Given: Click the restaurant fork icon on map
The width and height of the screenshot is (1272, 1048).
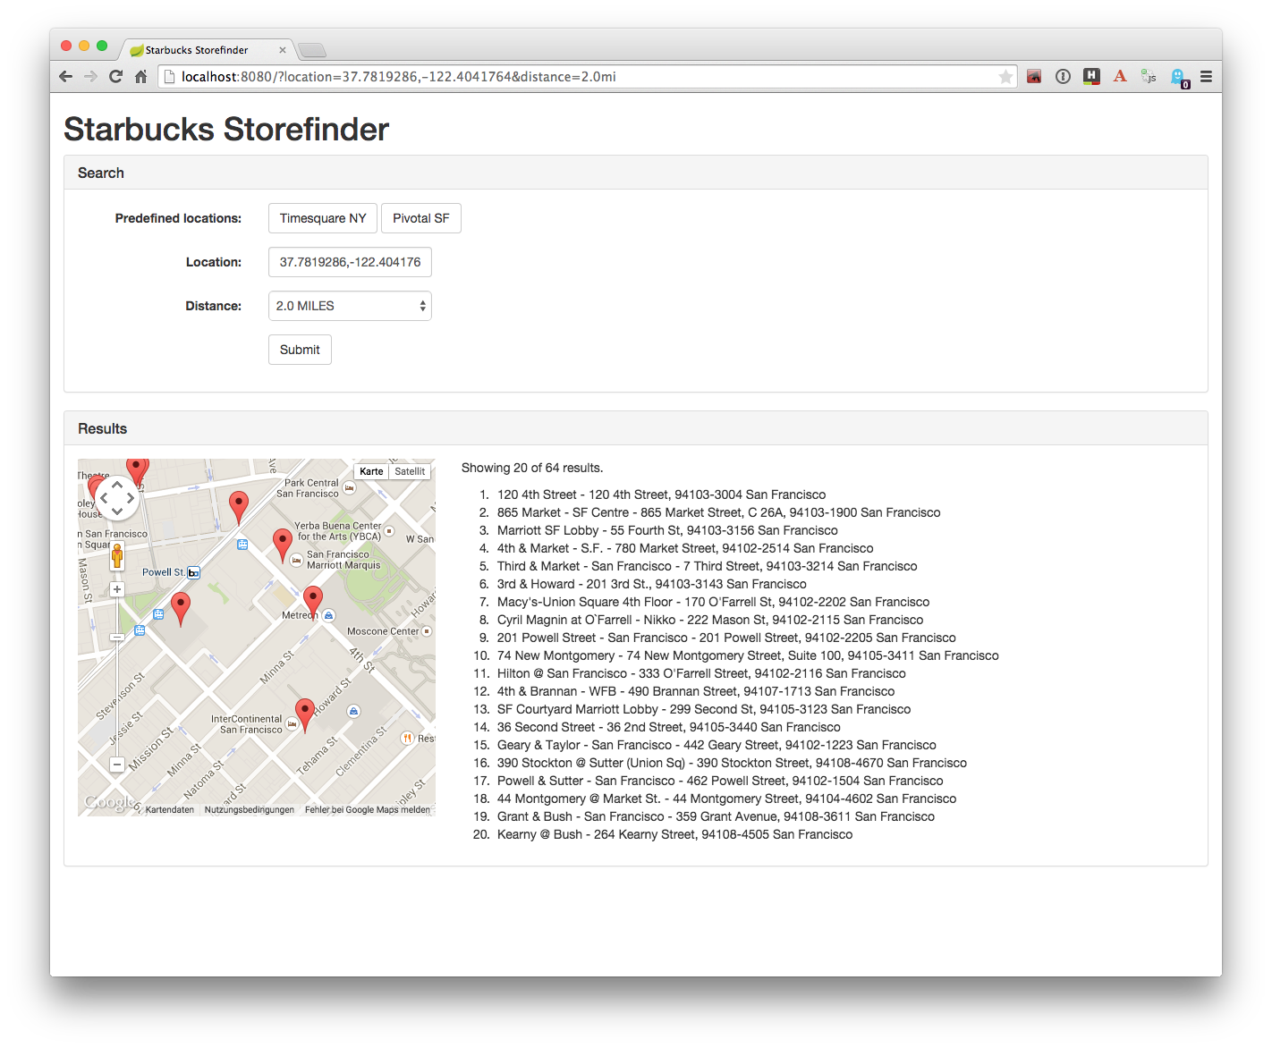Looking at the screenshot, I should pyautogui.click(x=407, y=738).
